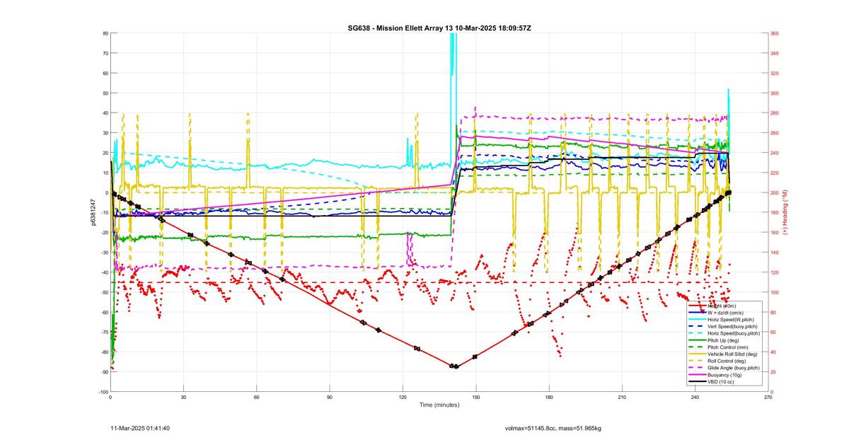849x440 pixels.
Task: Select the 'Pitch Control (mm)' legend entry
Action: tap(718, 347)
